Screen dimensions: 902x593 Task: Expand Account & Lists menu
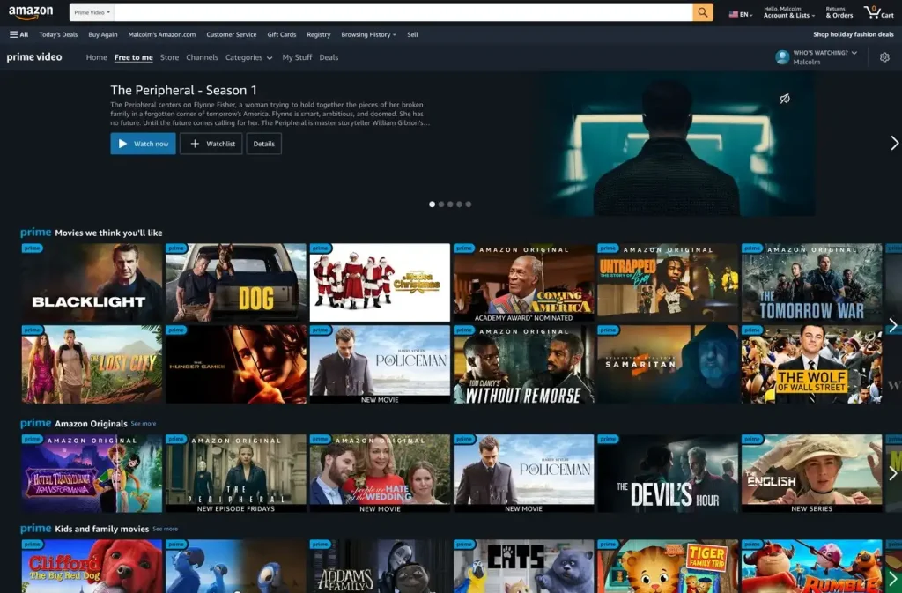(x=788, y=12)
